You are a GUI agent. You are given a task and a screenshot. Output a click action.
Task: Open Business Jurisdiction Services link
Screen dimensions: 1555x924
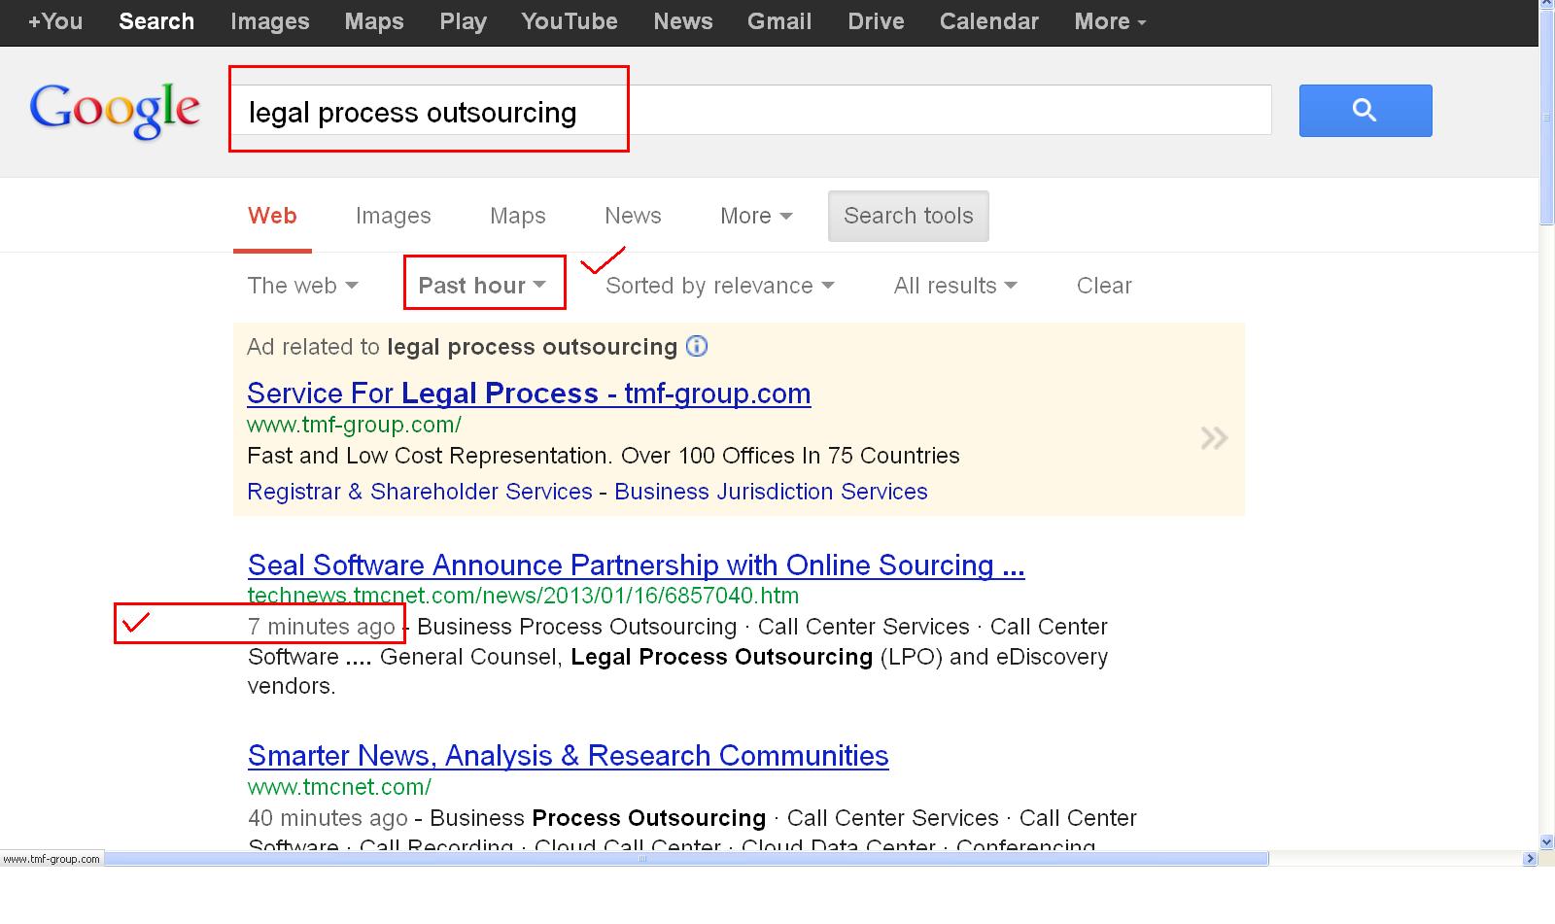pyautogui.click(x=771, y=492)
